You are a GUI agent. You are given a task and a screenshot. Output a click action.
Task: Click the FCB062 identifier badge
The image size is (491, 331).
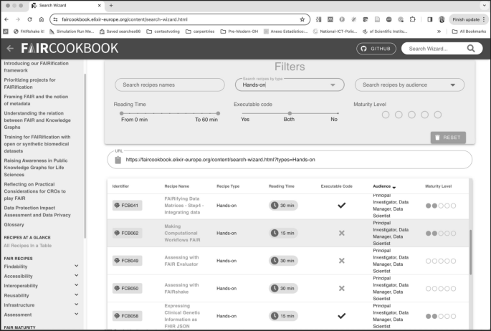(x=127, y=233)
